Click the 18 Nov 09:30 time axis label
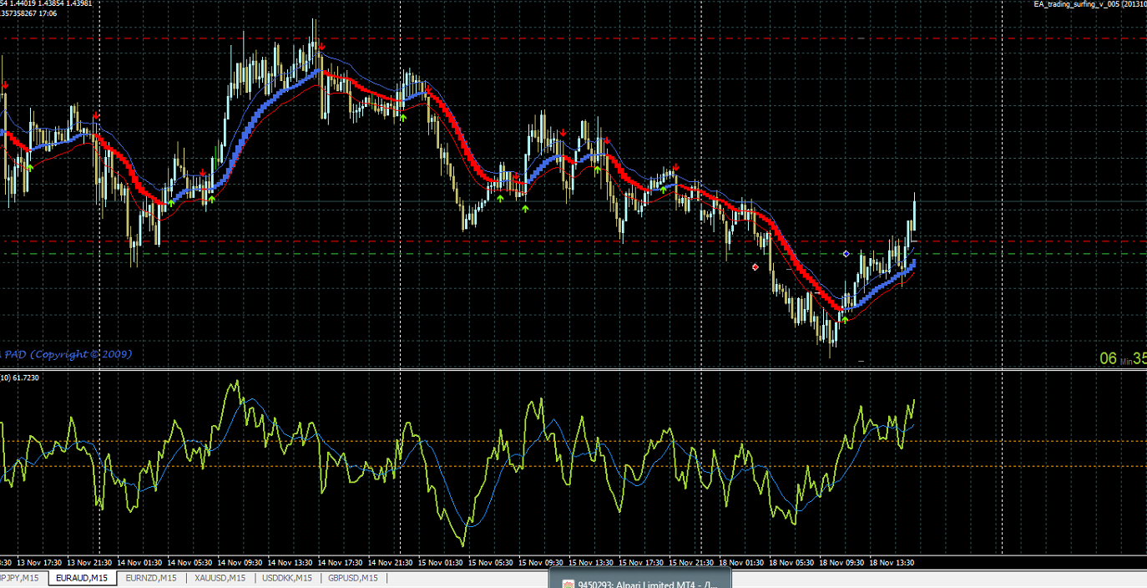The height and width of the screenshot is (588, 1147). coord(843,562)
